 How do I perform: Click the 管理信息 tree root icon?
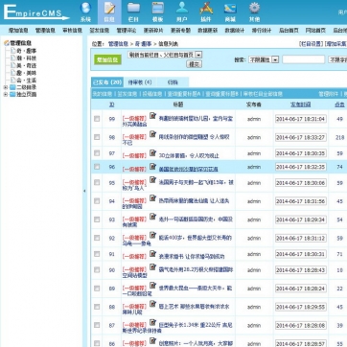pyautogui.click(x=7, y=43)
